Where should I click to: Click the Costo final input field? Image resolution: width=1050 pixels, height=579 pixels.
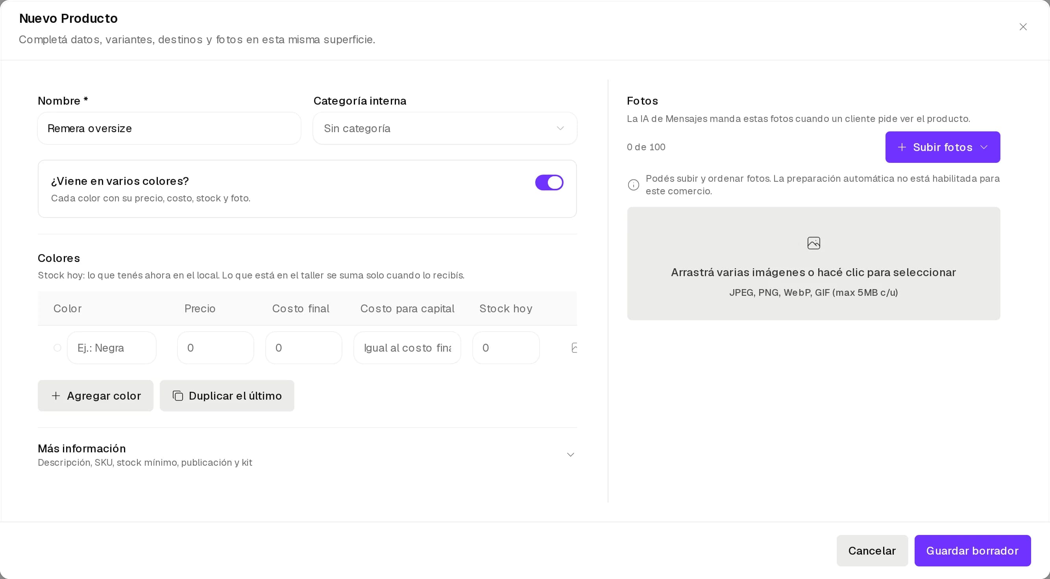click(x=304, y=348)
